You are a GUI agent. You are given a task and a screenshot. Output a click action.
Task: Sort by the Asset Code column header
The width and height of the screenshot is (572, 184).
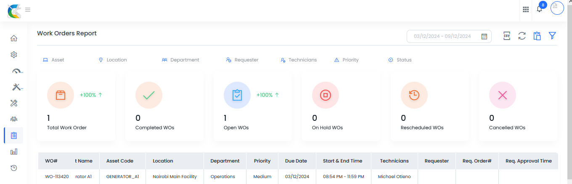coord(120,161)
